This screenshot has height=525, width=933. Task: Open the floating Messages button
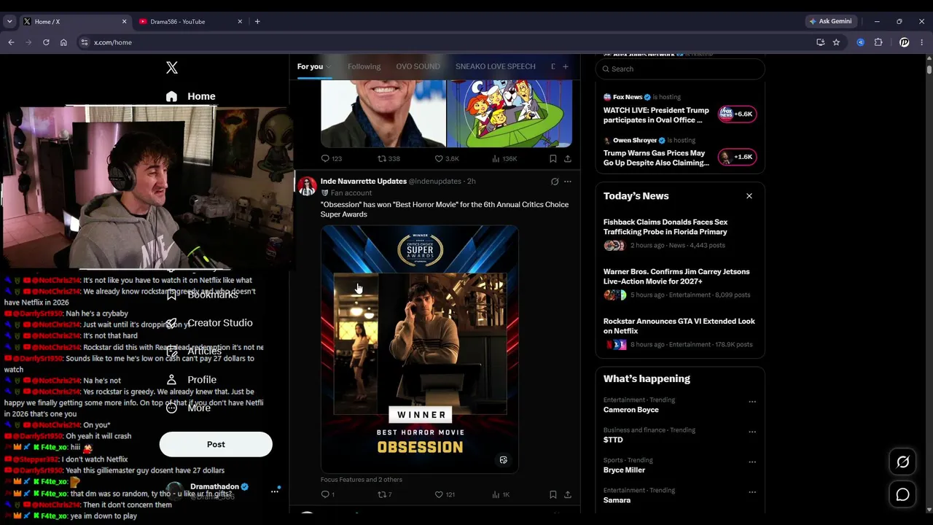902,494
